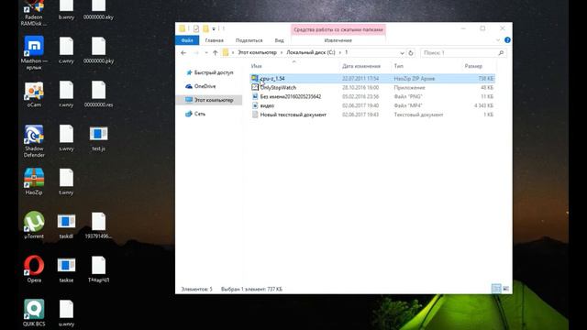This screenshot has height=330, width=587.
Task: Switch to large icons view layout
Action: coord(505,289)
